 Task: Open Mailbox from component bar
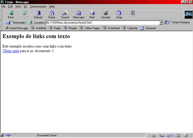161,135
